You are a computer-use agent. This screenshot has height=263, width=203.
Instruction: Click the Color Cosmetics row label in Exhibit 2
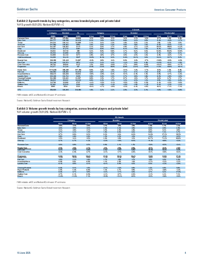pos(24,64)
